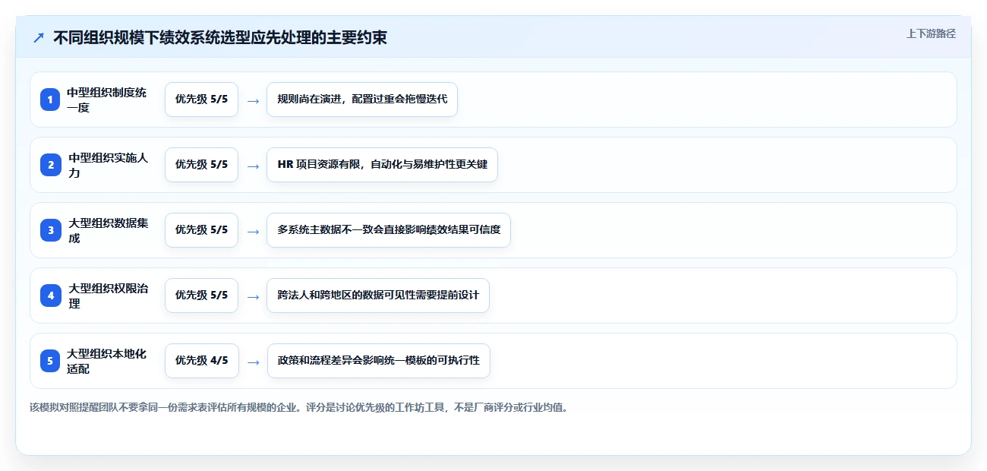
Task: Click the 规则尚在演进 description box
Action: click(x=362, y=100)
